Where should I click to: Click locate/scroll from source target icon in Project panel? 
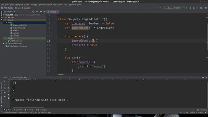coord(33,12)
